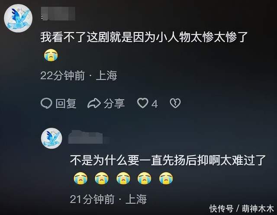Click the share arrow icon
The image size is (277, 215).
94,103
